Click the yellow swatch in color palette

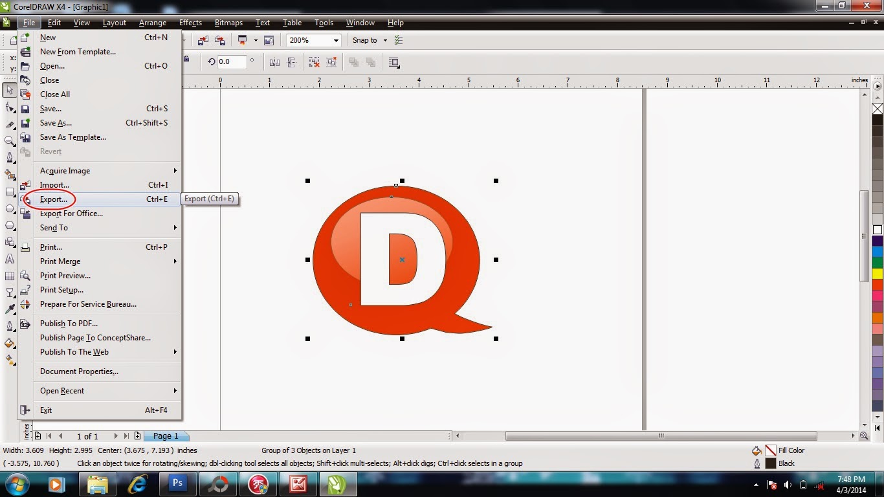(x=878, y=274)
